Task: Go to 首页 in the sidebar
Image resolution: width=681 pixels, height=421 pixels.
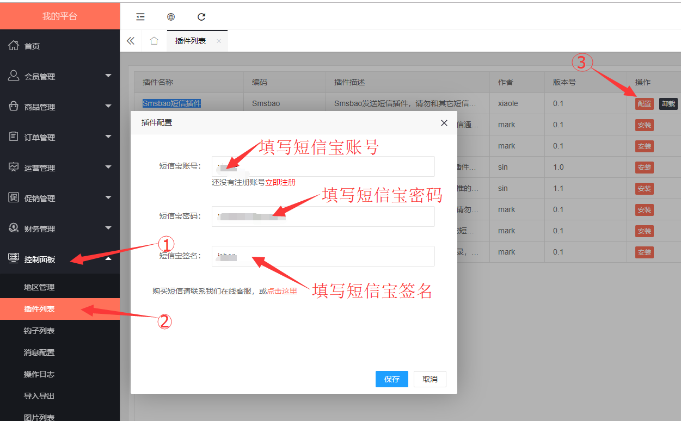Action: [x=32, y=46]
